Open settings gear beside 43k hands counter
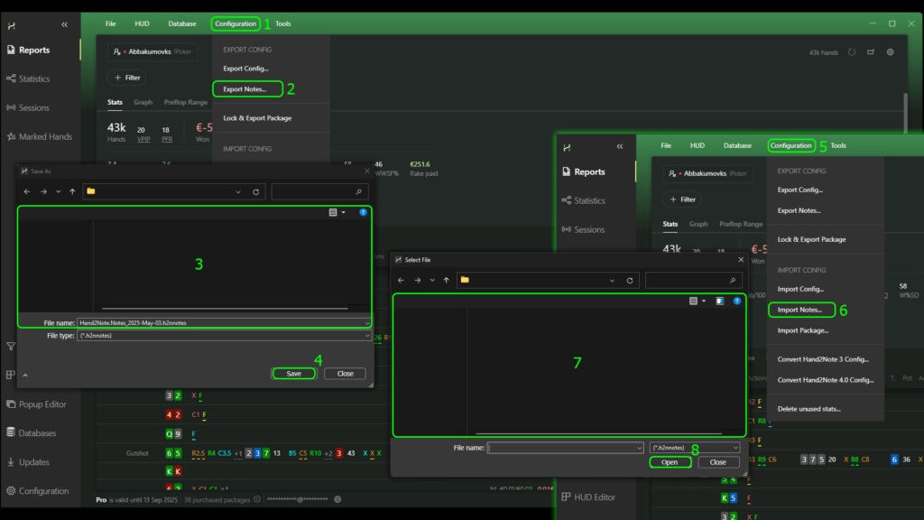924x520 pixels. 890,52
